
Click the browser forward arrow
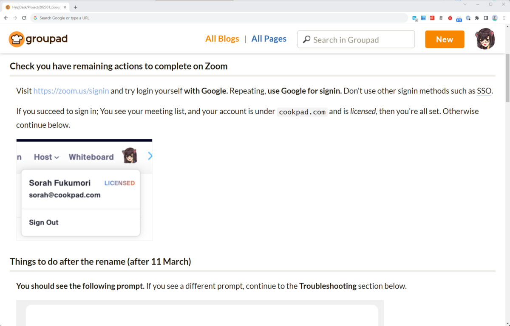[15, 18]
